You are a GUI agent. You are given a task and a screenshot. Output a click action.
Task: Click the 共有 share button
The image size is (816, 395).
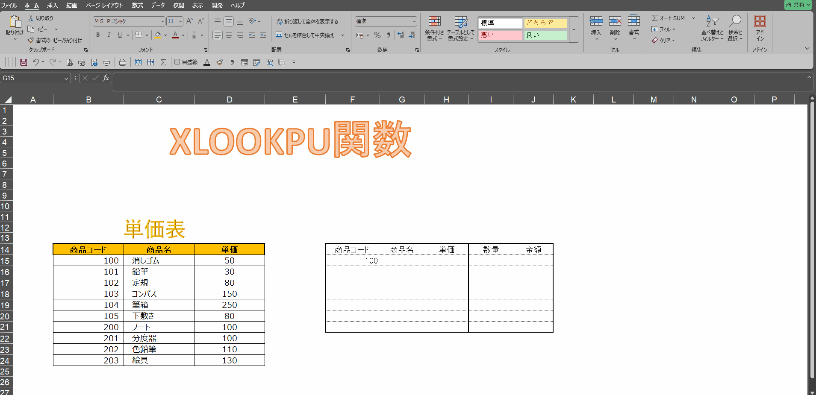coord(798,5)
